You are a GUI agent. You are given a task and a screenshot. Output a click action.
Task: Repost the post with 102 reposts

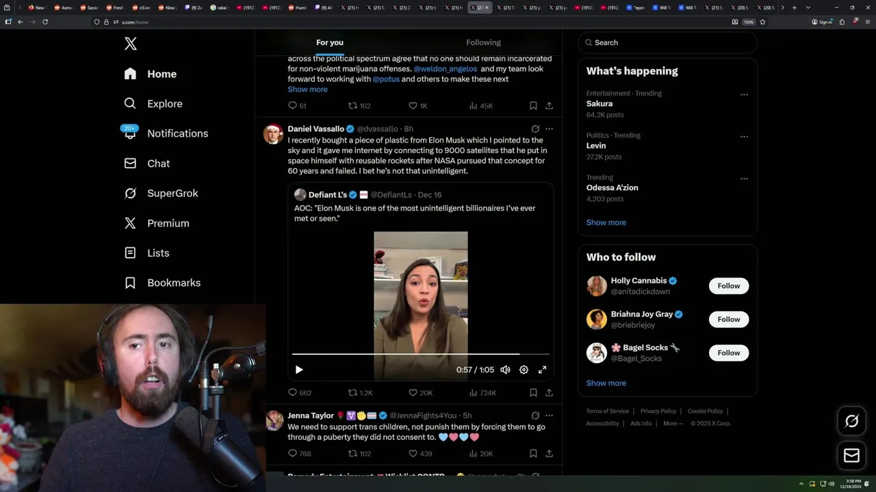pos(359,454)
